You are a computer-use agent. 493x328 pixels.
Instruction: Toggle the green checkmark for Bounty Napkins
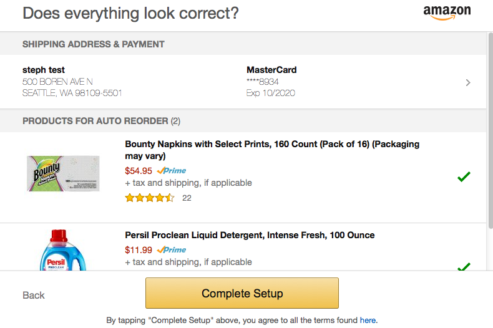[x=464, y=176]
